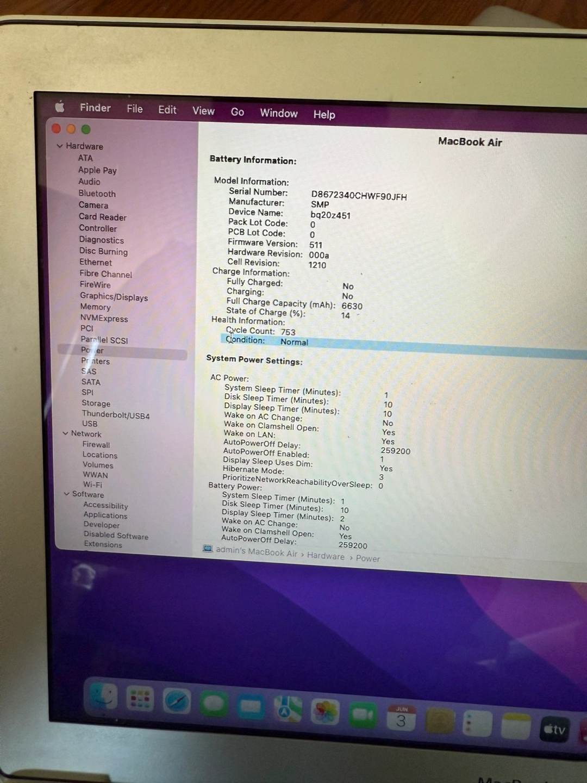Image resolution: width=587 pixels, height=783 pixels.
Task: Select Fibre Channel in the sidebar
Action: pyautogui.click(x=106, y=274)
